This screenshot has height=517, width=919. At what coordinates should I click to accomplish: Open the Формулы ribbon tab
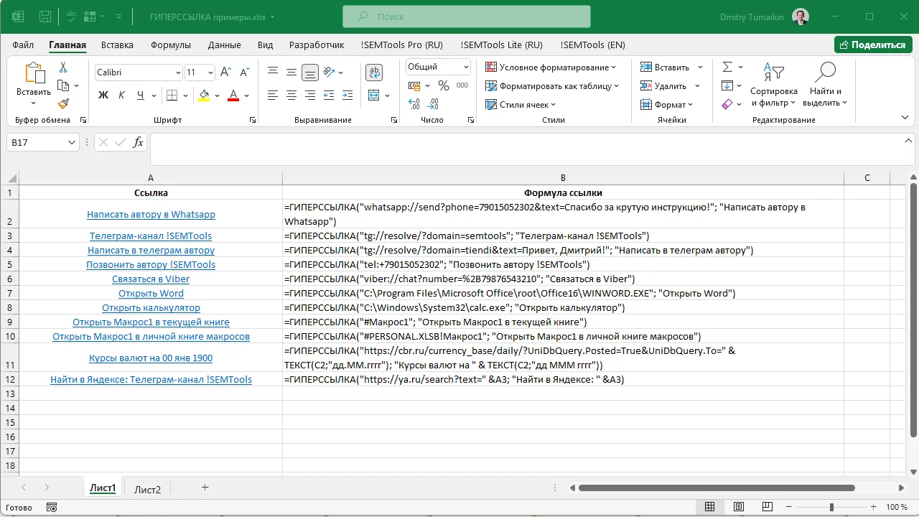[171, 45]
